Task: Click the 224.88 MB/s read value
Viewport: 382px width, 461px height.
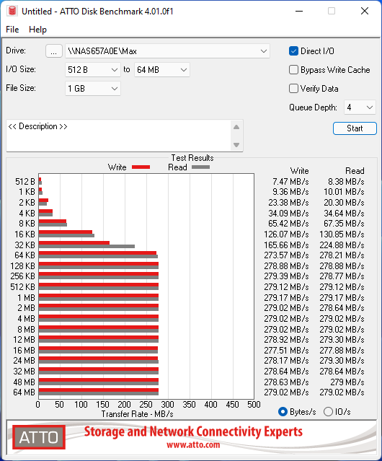Action: [x=342, y=245]
